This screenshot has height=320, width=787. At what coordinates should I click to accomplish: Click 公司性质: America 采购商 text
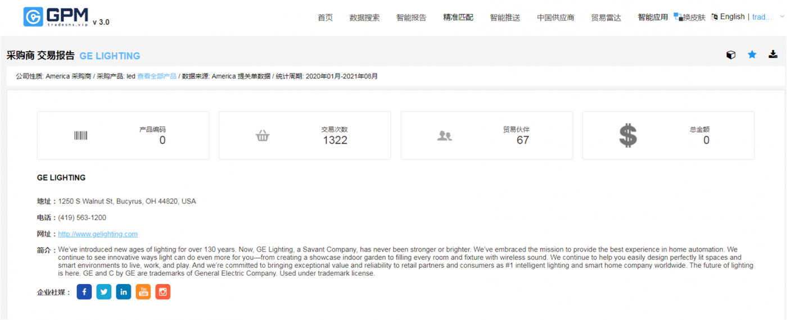click(53, 76)
